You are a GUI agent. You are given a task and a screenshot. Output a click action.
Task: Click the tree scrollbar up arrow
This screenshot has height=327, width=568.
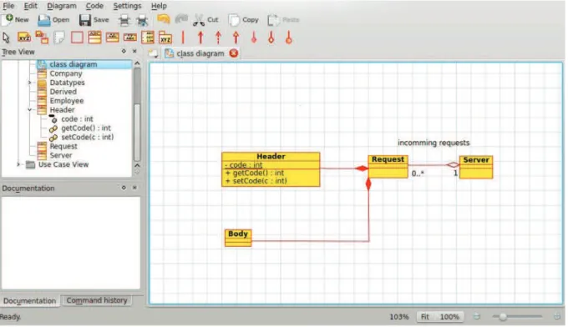point(137,63)
